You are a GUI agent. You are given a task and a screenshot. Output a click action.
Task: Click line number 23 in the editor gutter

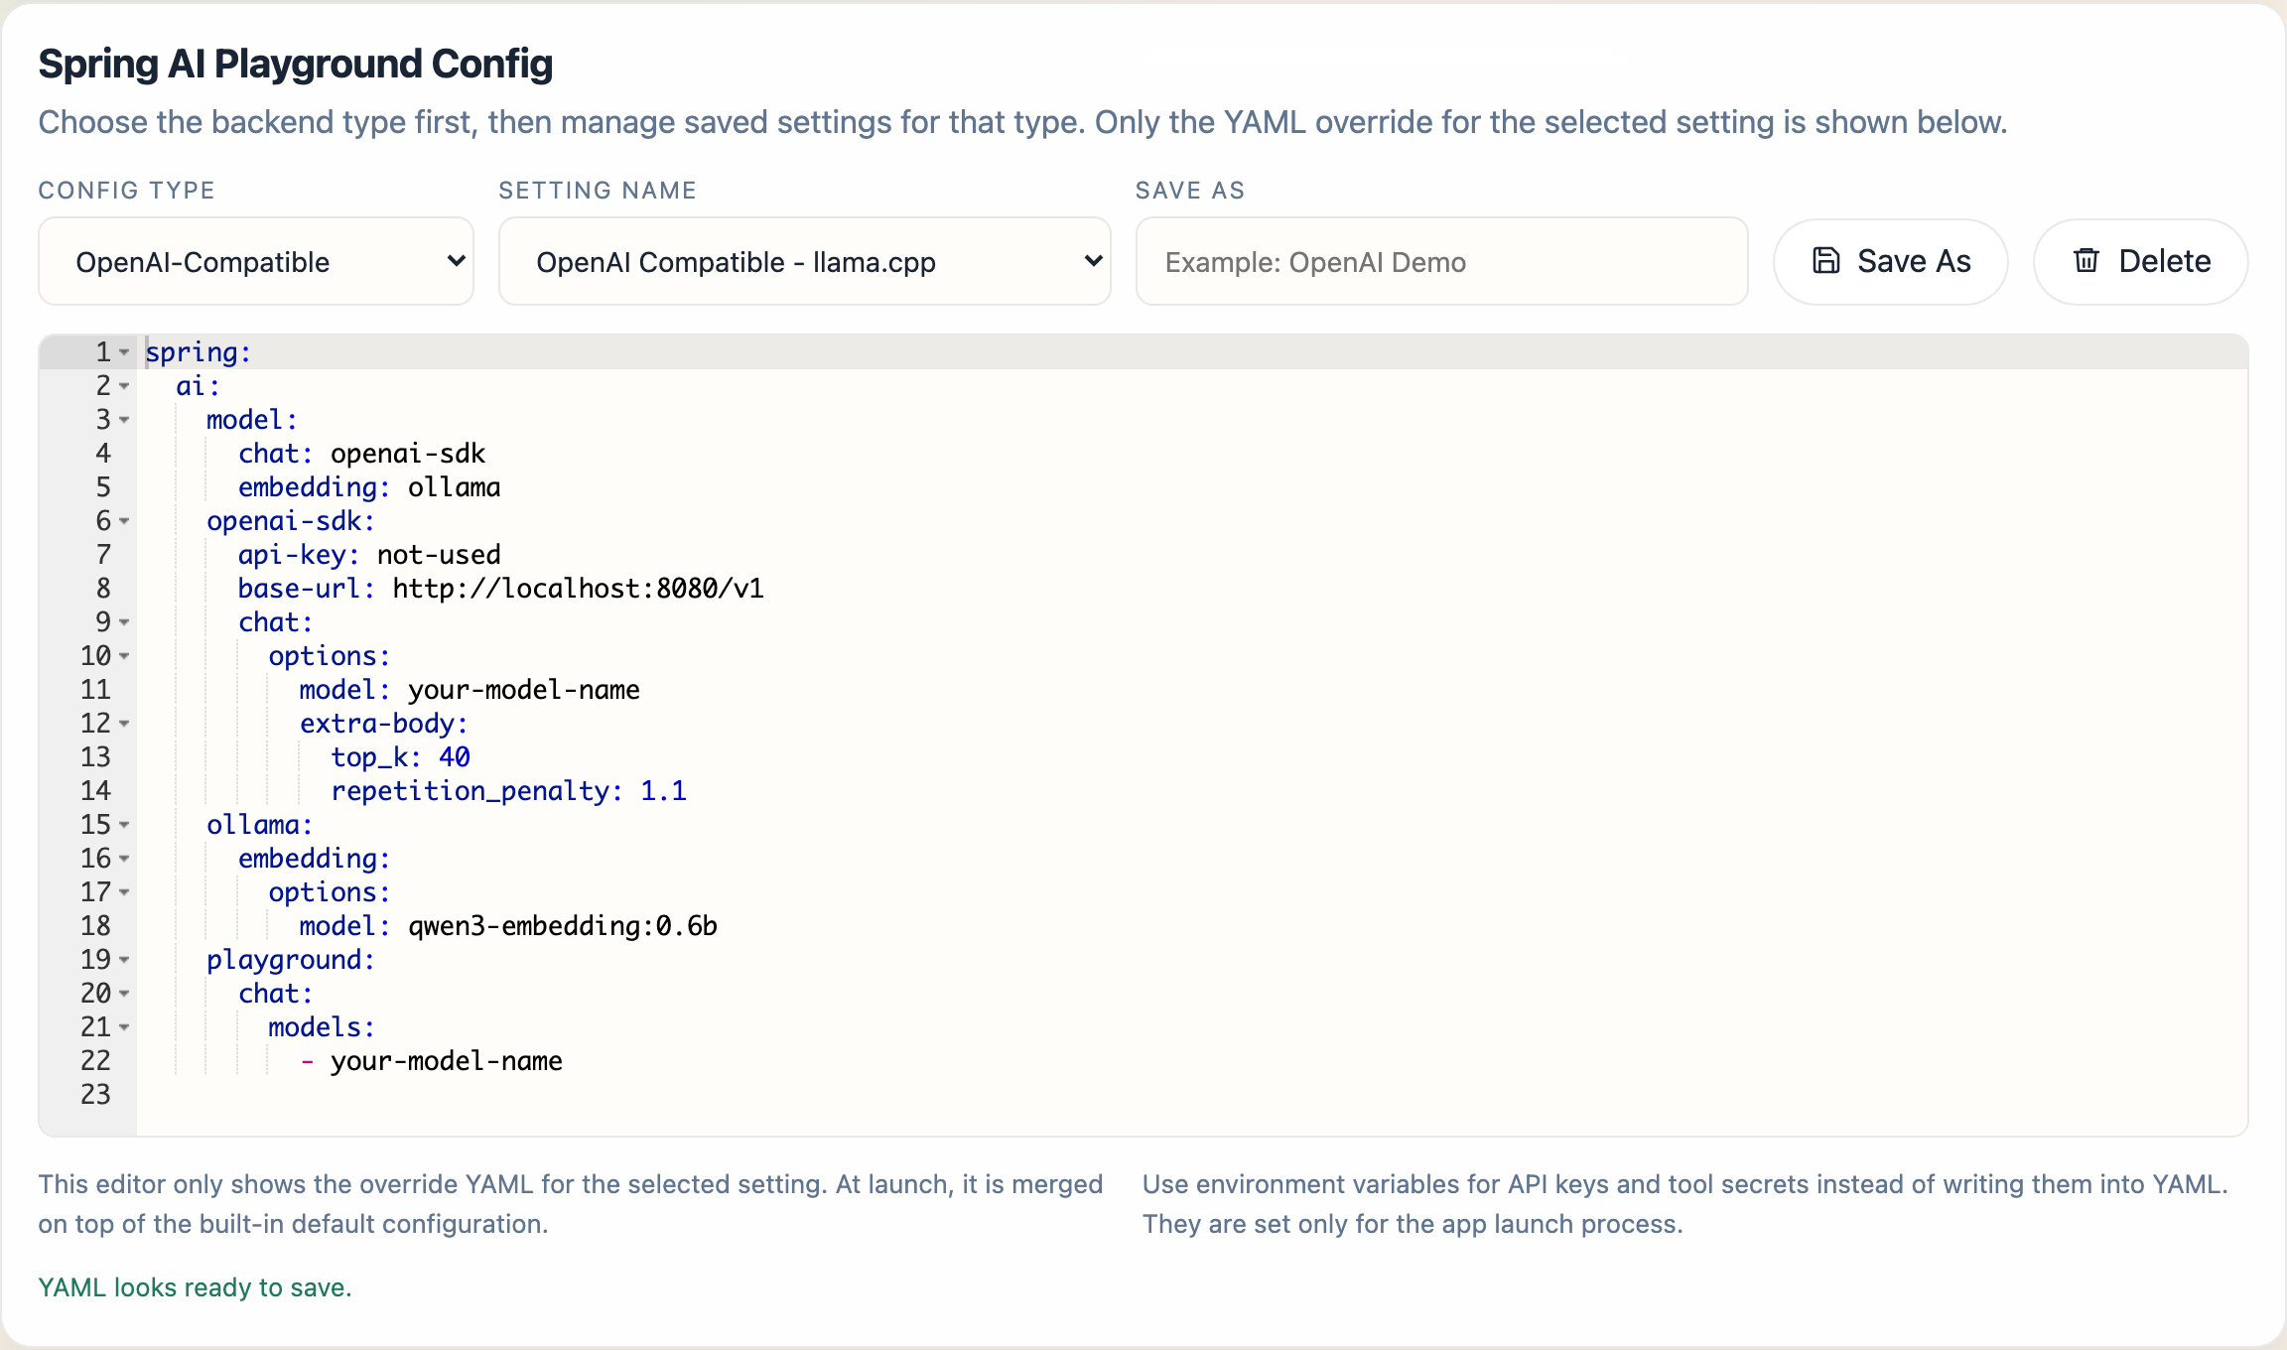[95, 1095]
